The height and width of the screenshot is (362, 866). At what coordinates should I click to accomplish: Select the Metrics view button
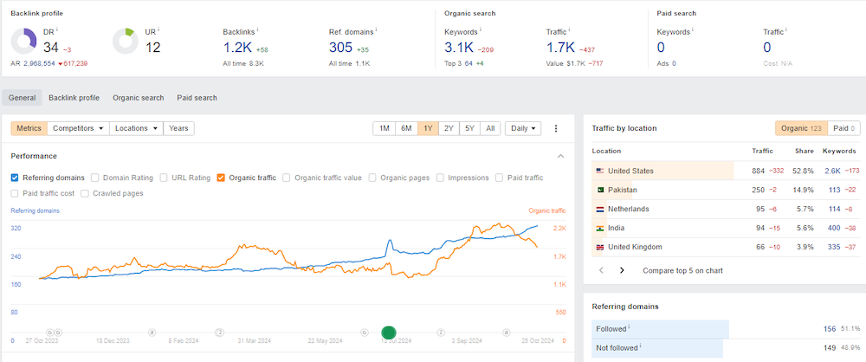click(29, 128)
